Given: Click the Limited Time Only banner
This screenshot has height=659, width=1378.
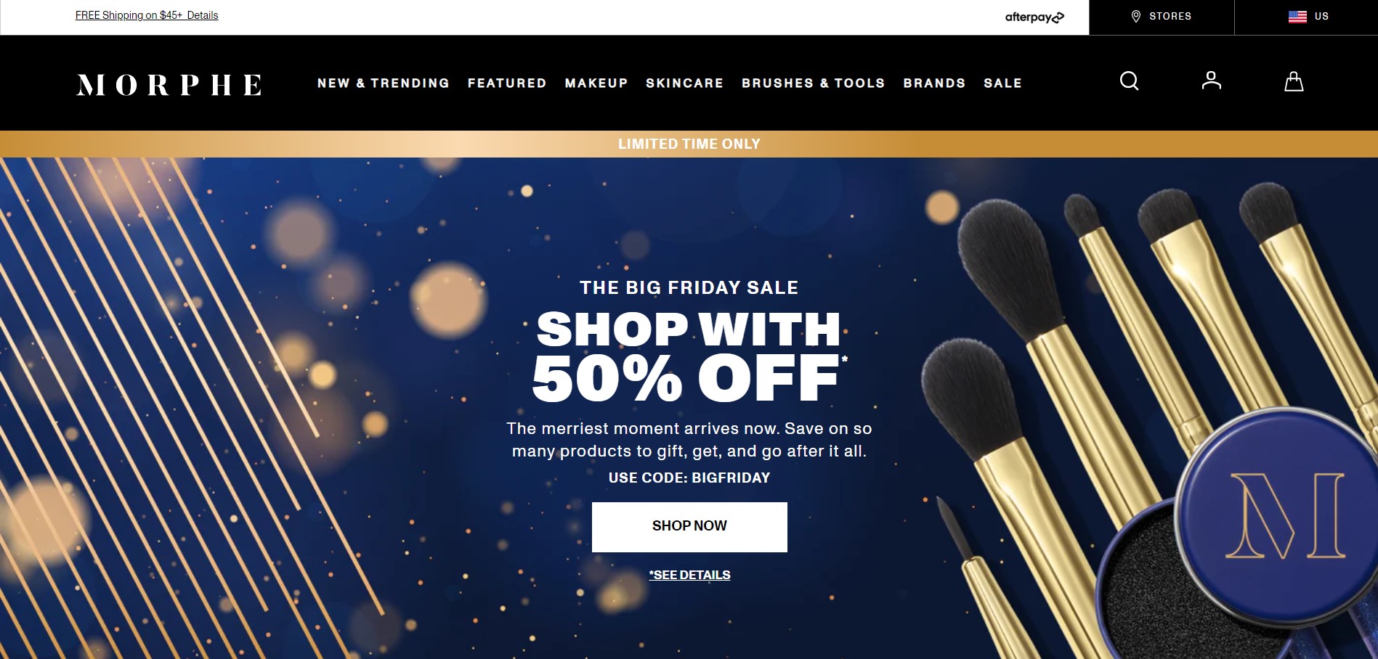Looking at the screenshot, I should coord(689,144).
